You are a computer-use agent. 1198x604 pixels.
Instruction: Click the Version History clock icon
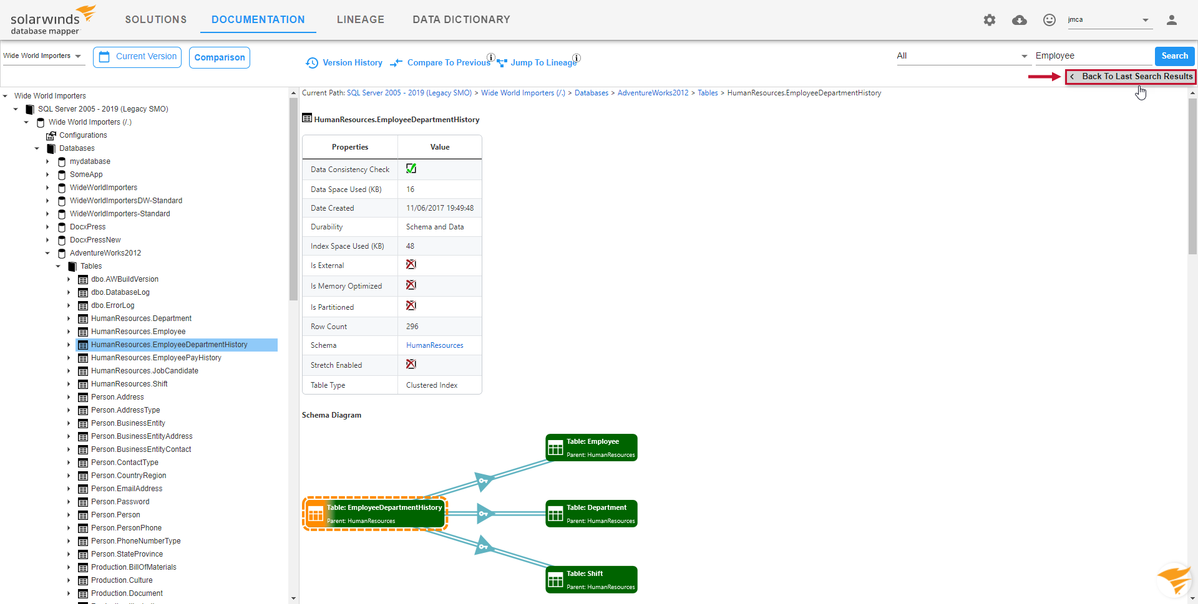pos(312,63)
